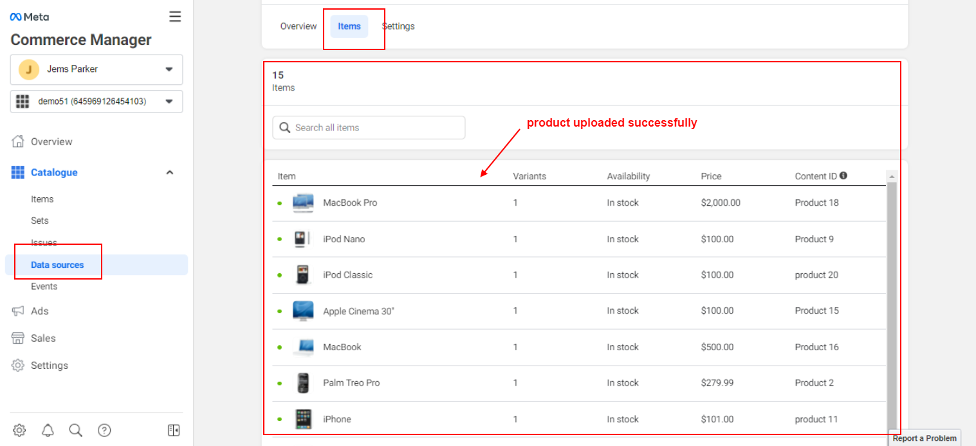This screenshot has width=976, height=446.
Task: Click the iPhone item name
Action: tap(337, 419)
